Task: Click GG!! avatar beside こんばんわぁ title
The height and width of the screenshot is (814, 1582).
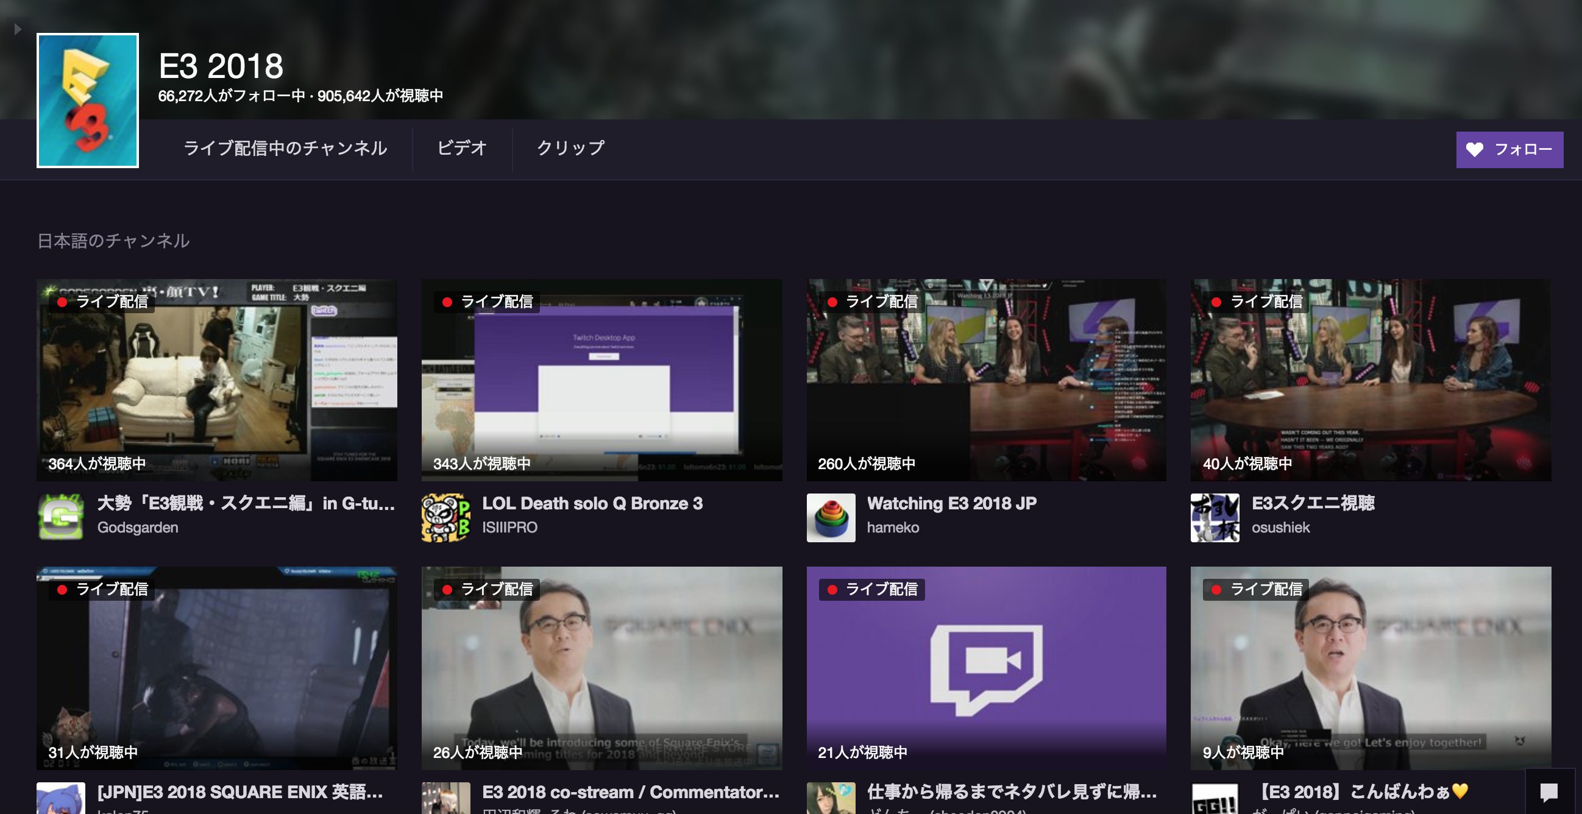Action: [x=1215, y=798]
